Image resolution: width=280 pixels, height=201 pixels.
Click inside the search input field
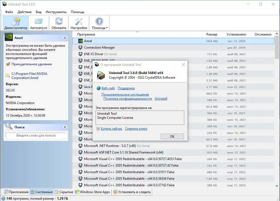pos(36,135)
